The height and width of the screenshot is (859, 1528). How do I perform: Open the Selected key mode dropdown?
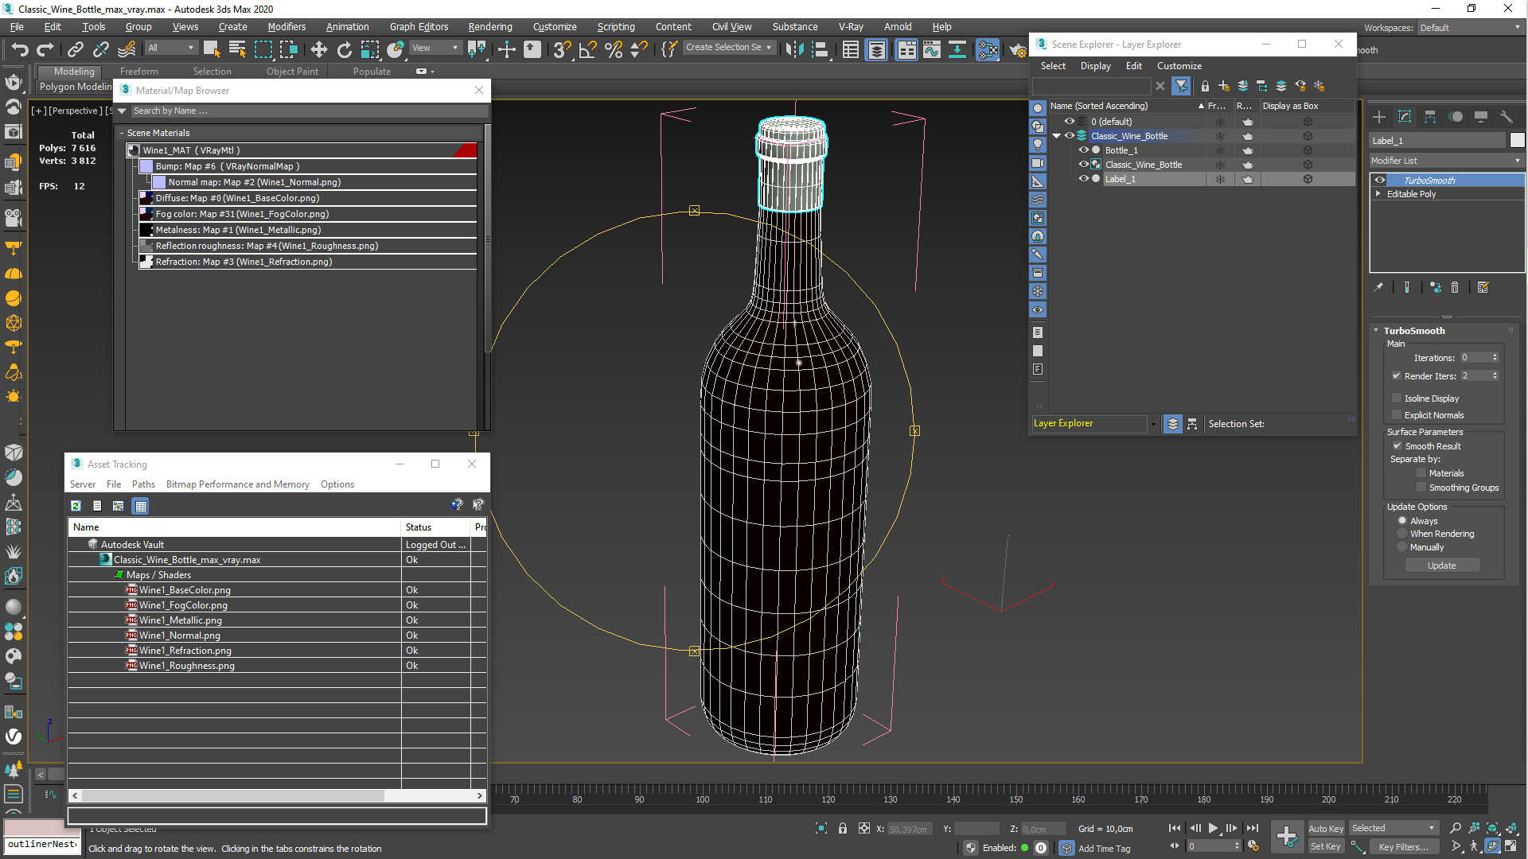click(1394, 829)
